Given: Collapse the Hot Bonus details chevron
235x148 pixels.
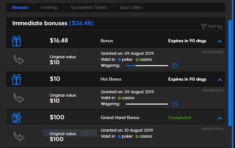Looking at the screenshot, I should (x=220, y=80).
